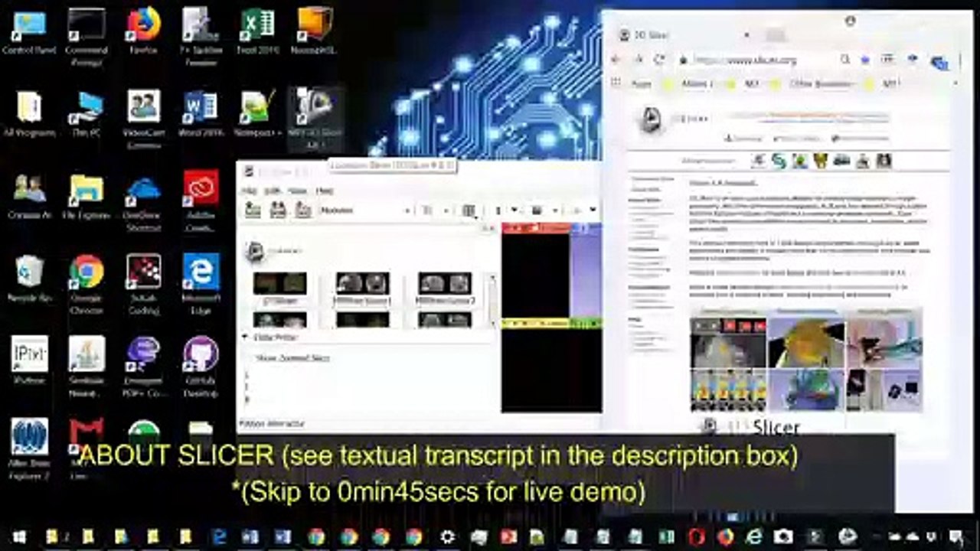Open the View menu in Slicer
The width and height of the screenshot is (980, 551).
coord(297,190)
